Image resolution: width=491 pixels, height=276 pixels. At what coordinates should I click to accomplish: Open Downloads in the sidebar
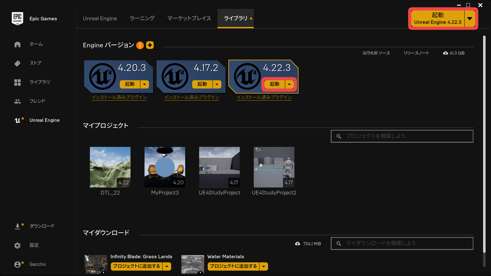(x=17, y=226)
